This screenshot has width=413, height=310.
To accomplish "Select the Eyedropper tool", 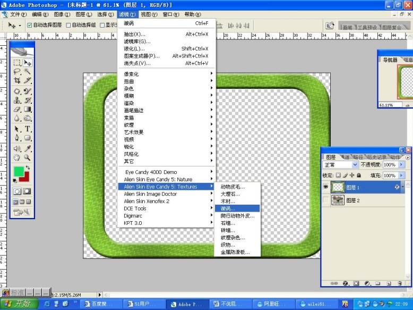I will 28,149.
